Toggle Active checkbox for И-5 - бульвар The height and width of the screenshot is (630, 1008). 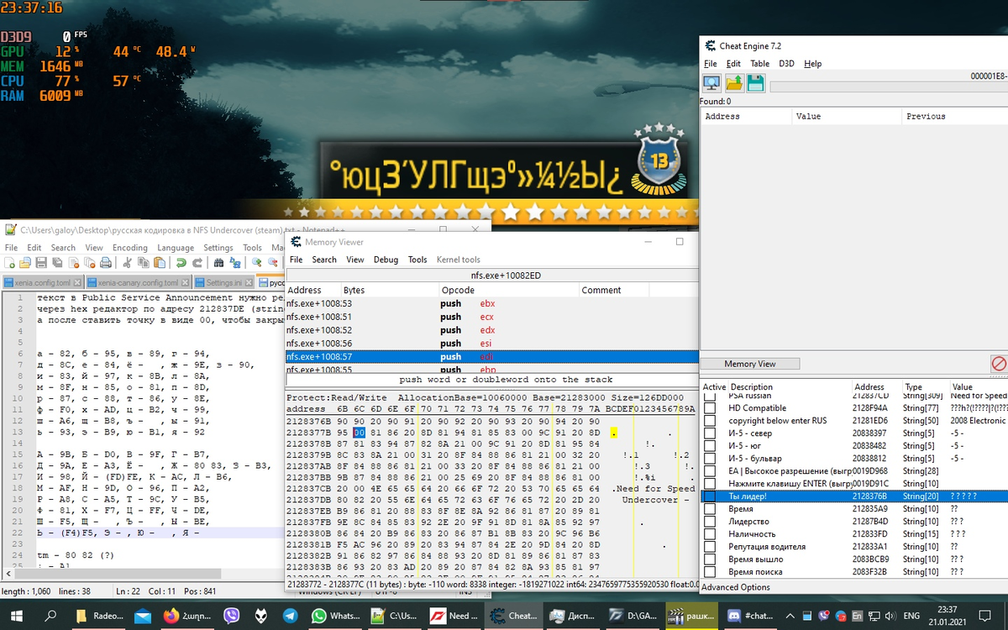[710, 459]
